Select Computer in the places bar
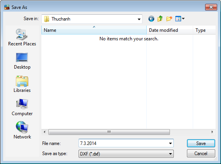Image resolution: width=221 pixels, height=164 pixels. 22,107
